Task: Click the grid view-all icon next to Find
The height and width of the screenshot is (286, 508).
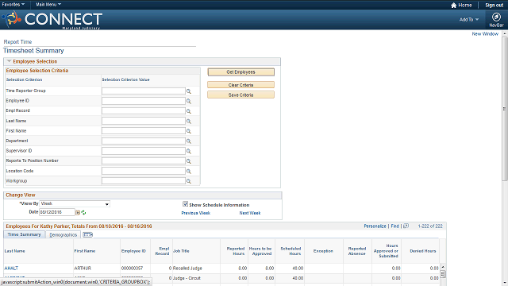Action: point(406,226)
